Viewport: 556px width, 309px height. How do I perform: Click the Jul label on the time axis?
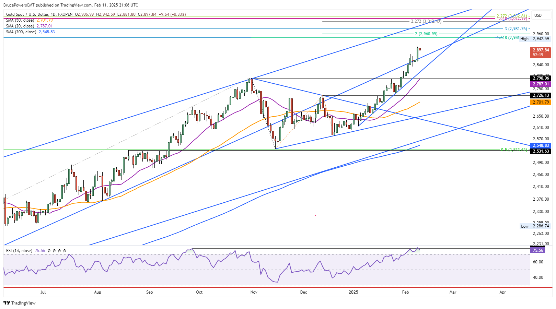tap(43, 292)
